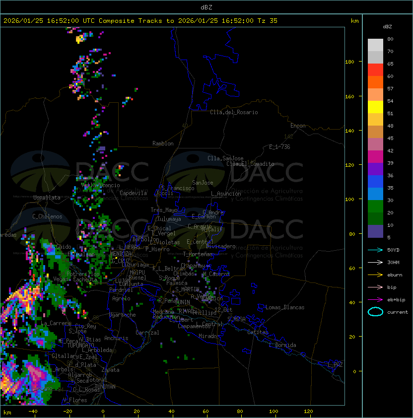This screenshot has width=413, height=418.
Task: Click the 'MENDOZA' city label
Action: click(x=121, y=254)
